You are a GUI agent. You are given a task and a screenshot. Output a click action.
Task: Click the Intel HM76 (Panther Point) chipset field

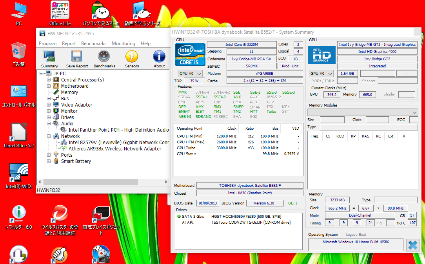click(250, 193)
